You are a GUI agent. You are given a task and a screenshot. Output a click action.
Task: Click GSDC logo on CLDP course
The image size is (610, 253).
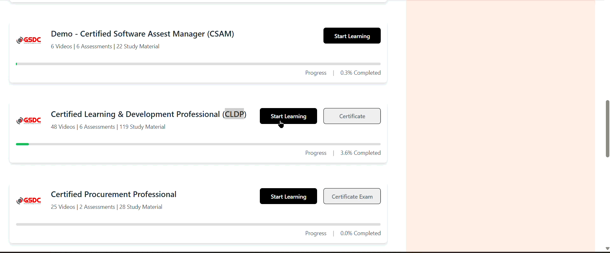click(29, 121)
